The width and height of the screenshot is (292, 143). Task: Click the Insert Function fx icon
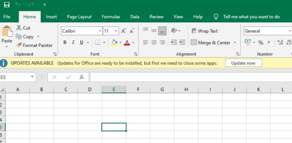pyautogui.click(x=82, y=77)
